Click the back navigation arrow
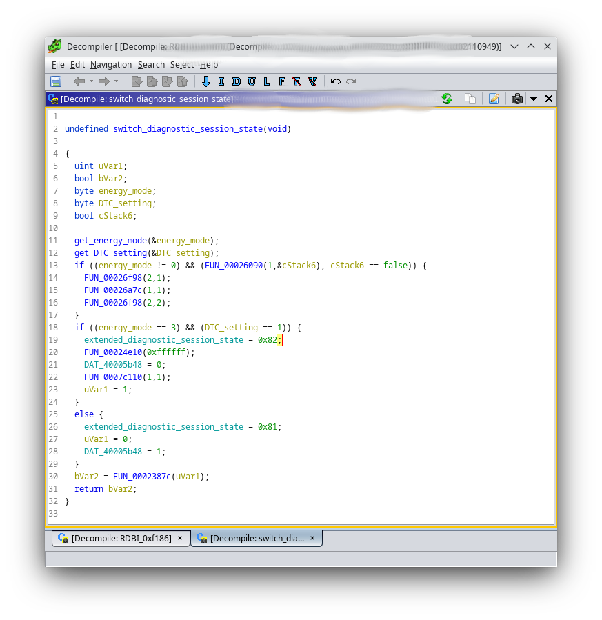 coord(79,81)
